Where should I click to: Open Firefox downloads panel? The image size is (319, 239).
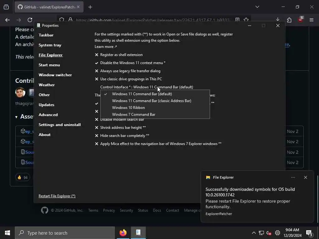pyautogui.click(x=278, y=20)
